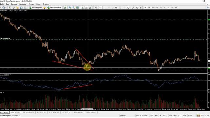Click the L: 1.12826 low value
The width and height of the screenshot is (210, 118).
173,116
